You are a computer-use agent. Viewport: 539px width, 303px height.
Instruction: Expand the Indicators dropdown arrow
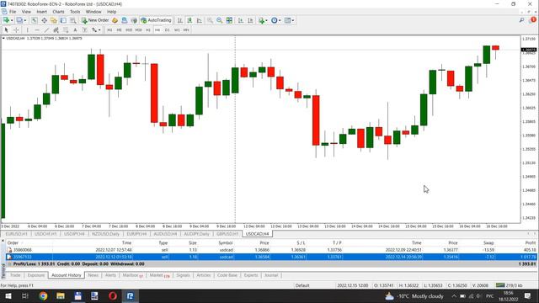[x=267, y=20]
